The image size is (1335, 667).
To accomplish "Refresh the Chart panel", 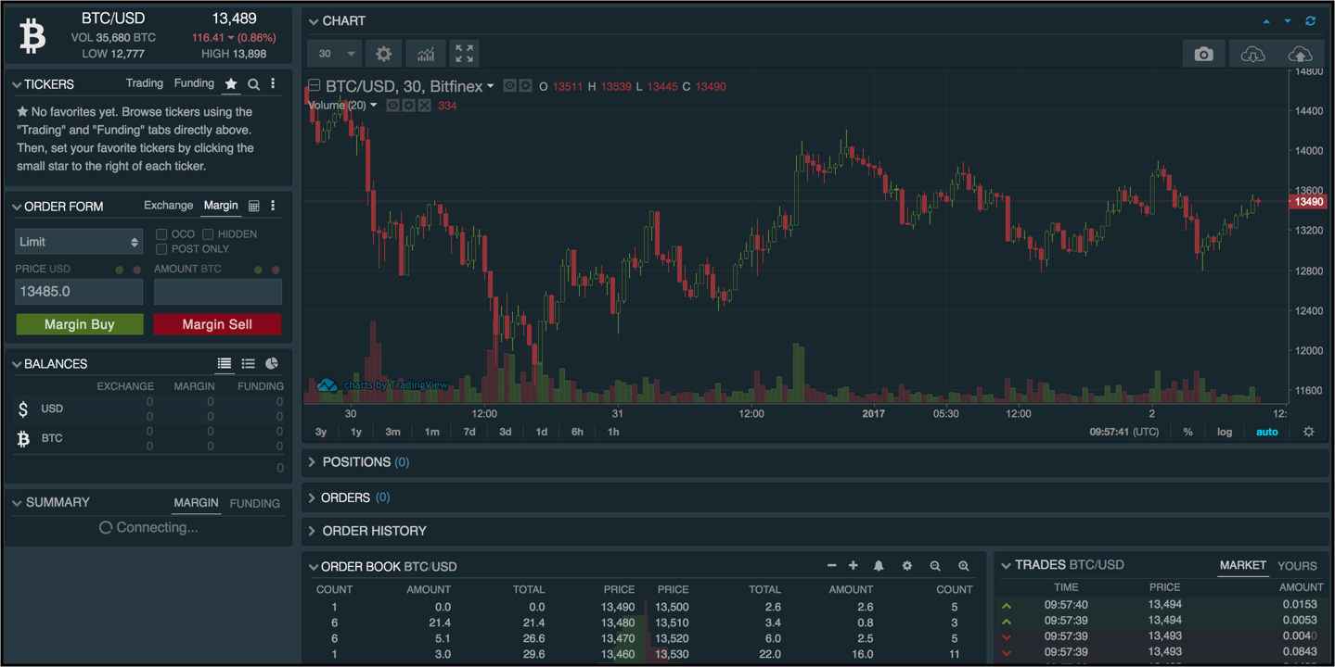I will pyautogui.click(x=1310, y=21).
